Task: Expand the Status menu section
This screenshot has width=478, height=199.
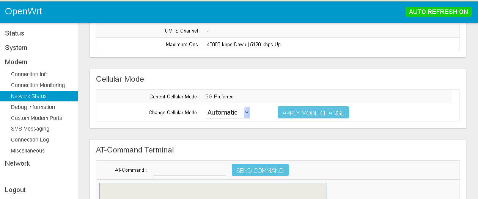Action: tap(14, 33)
